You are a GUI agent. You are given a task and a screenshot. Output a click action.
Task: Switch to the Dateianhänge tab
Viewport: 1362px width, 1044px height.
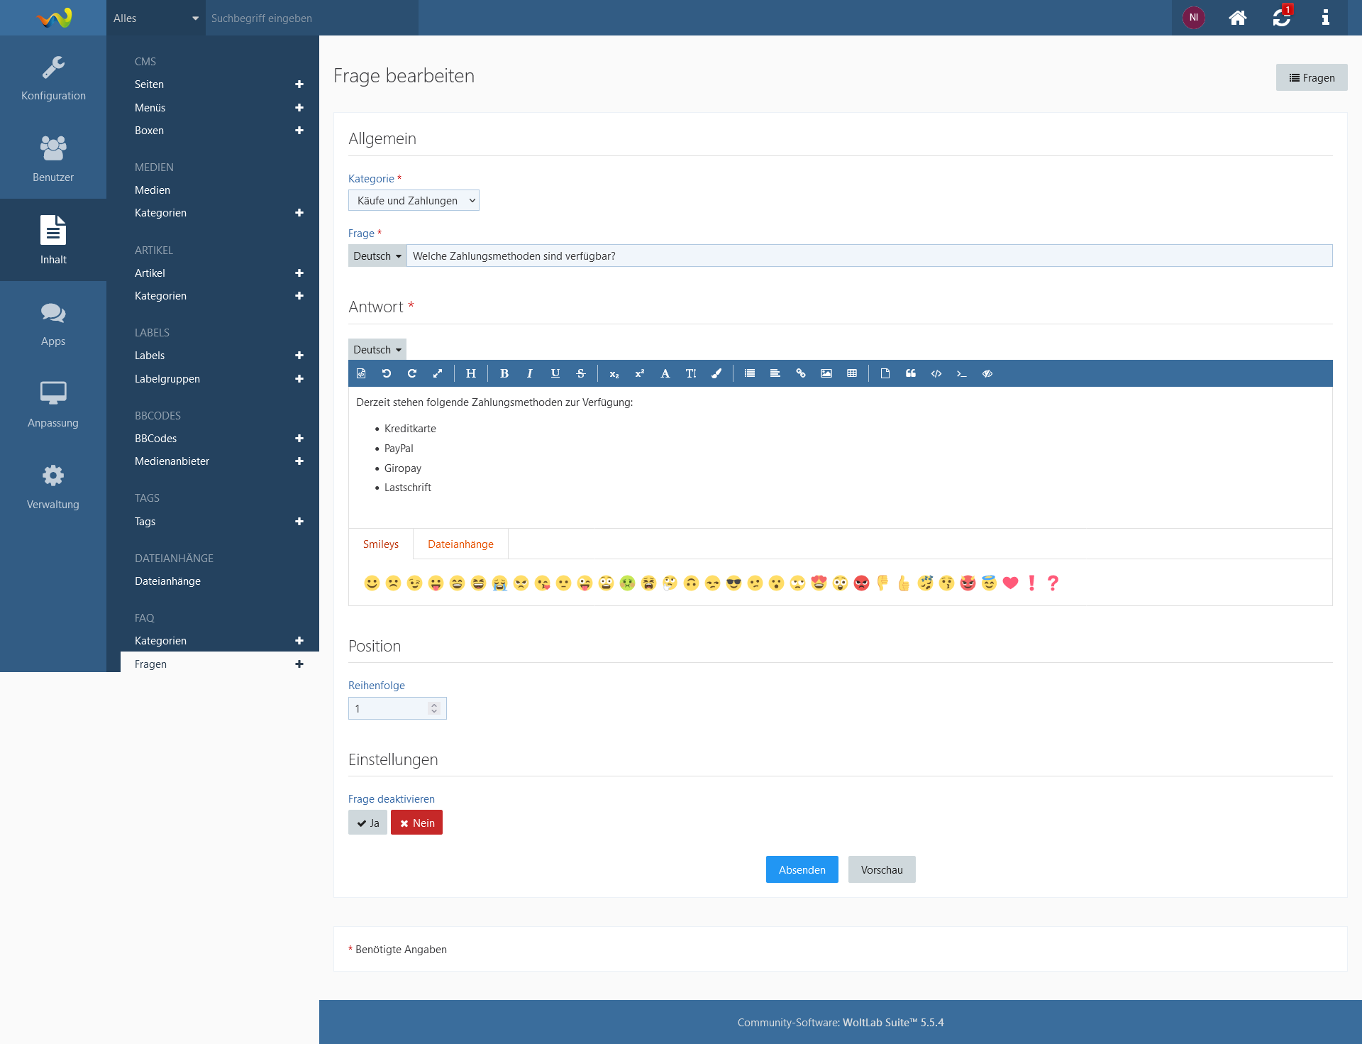[460, 544]
